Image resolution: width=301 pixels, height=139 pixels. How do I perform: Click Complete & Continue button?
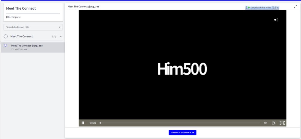click(x=183, y=132)
